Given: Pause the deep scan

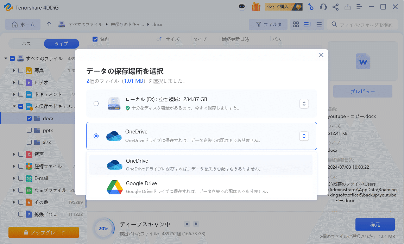Looking at the screenshot, I should click(196, 224).
